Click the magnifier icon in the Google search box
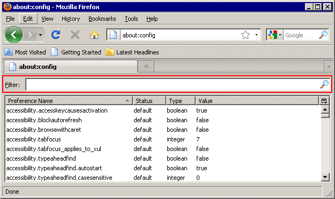The image size is (335, 199). pyautogui.click(x=323, y=35)
